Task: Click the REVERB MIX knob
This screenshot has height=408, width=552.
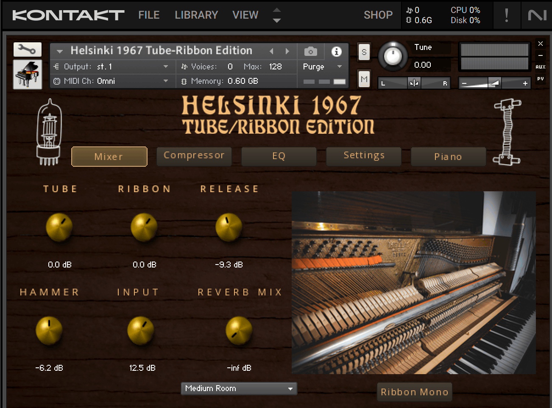Action: (239, 331)
